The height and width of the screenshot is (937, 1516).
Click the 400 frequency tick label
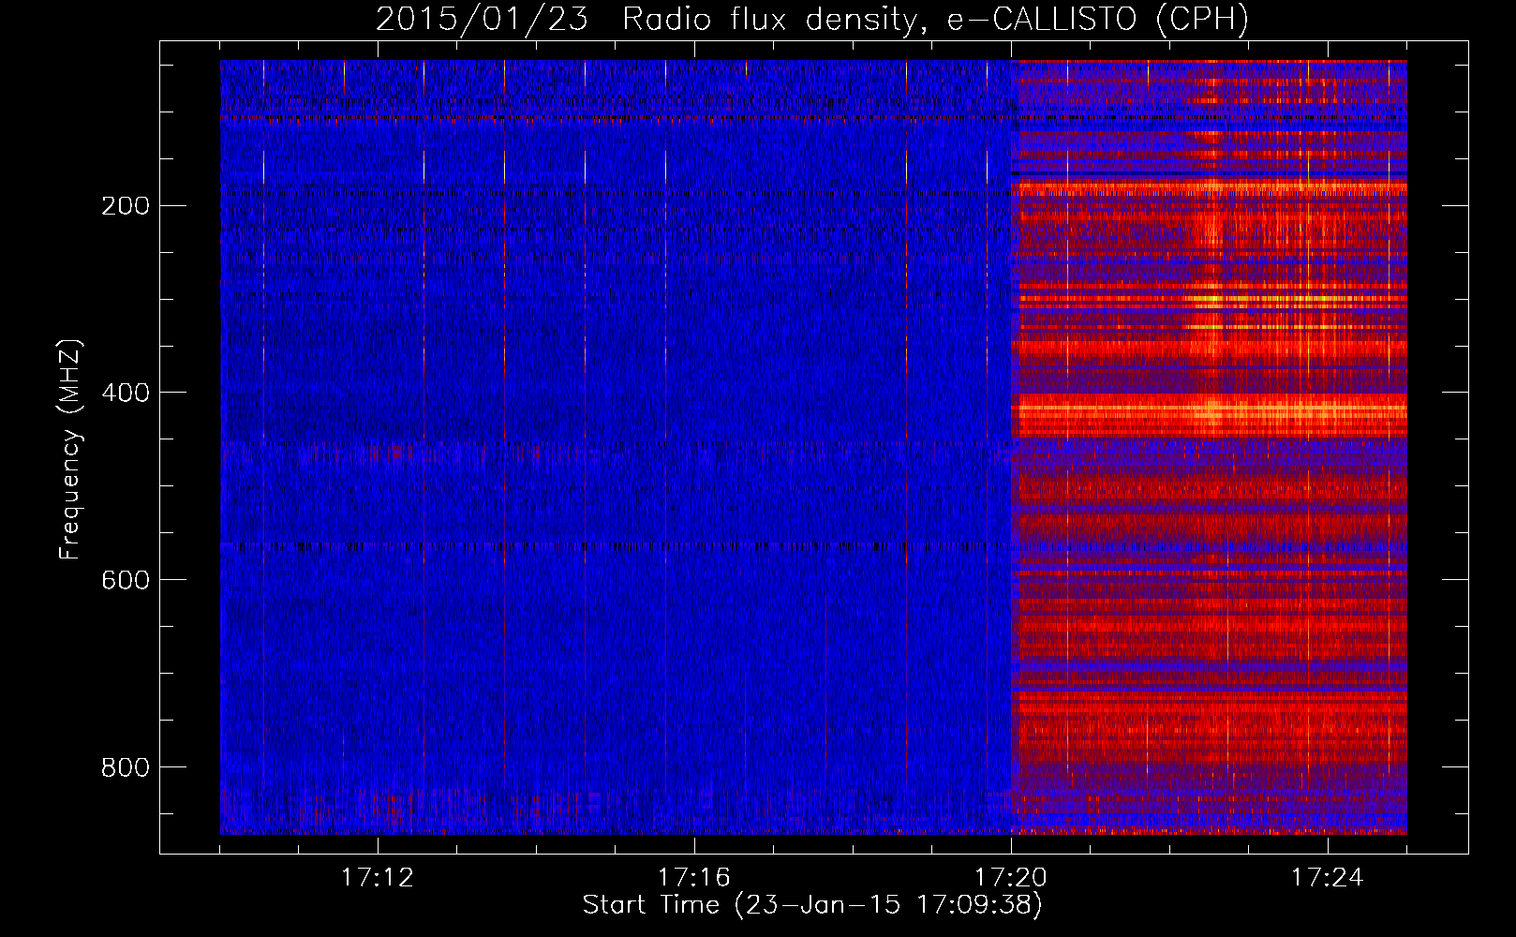click(126, 394)
